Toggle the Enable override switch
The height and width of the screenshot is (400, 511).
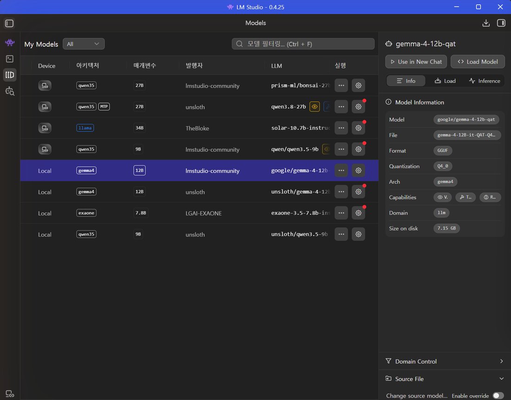click(x=498, y=395)
